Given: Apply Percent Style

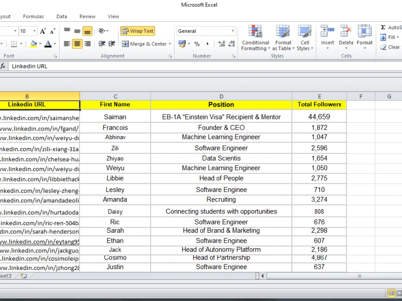Looking at the screenshot, I should pyautogui.click(x=197, y=44).
